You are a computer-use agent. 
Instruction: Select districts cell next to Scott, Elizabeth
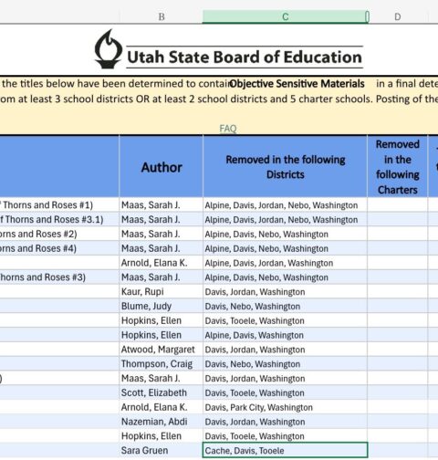point(285,392)
